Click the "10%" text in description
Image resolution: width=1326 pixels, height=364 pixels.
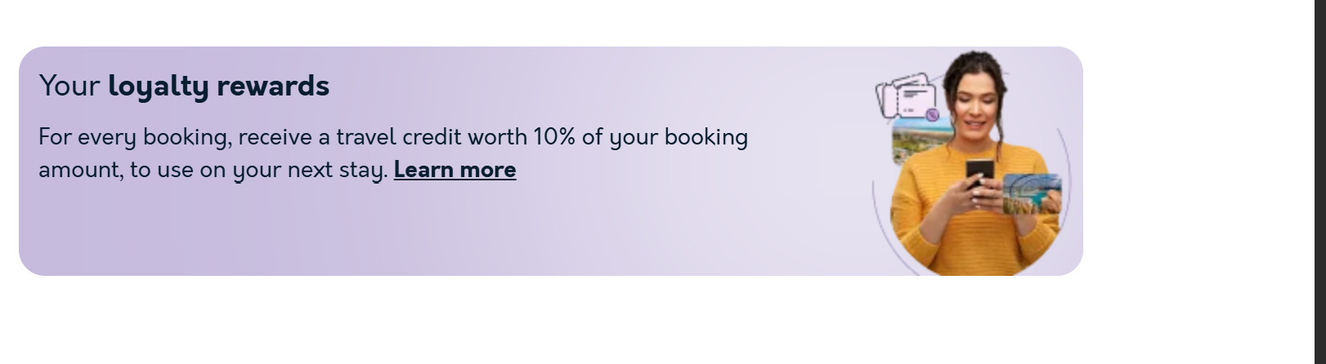pyautogui.click(x=554, y=136)
